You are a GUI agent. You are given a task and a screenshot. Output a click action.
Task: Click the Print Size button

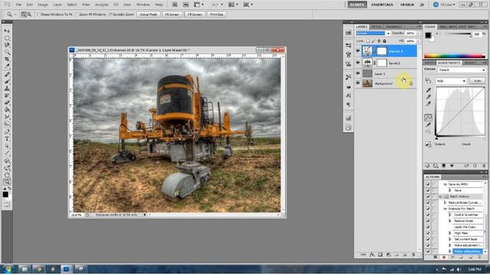[x=217, y=15]
